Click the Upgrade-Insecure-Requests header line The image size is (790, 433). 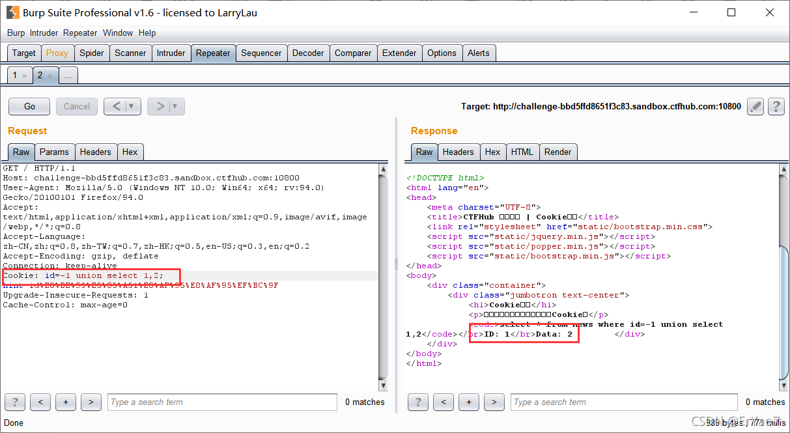click(x=76, y=295)
